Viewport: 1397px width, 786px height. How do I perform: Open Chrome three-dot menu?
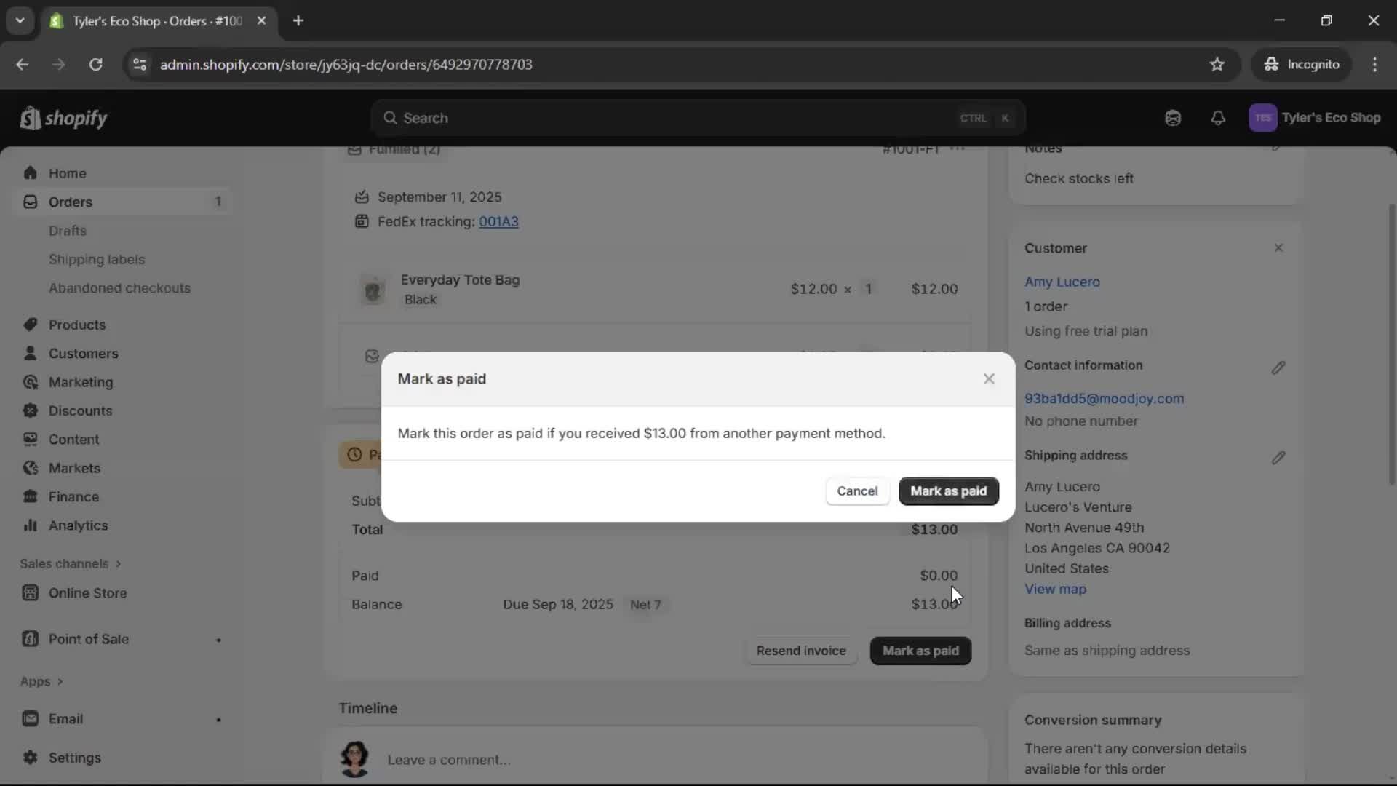[x=1374, y=65]
